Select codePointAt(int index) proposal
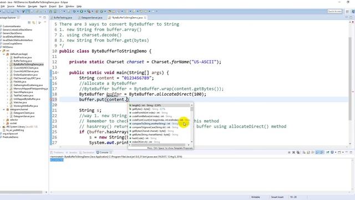 coord(159,113)
